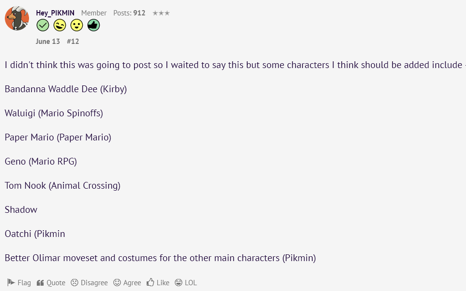Click the frowning face Disagree icon

click(x=75, y=283)
